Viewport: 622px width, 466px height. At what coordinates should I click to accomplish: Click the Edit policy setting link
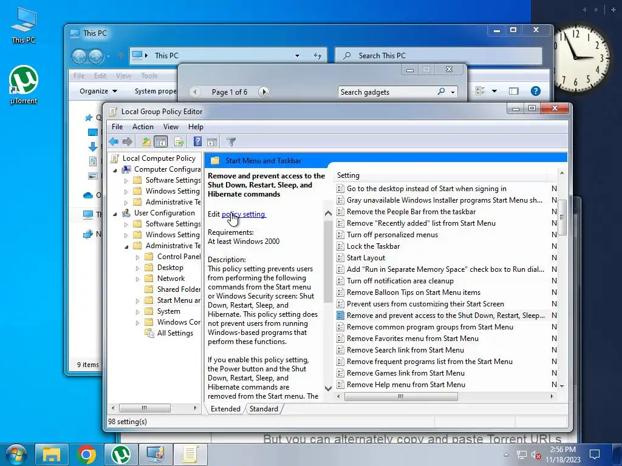click(x=243, y=214)
